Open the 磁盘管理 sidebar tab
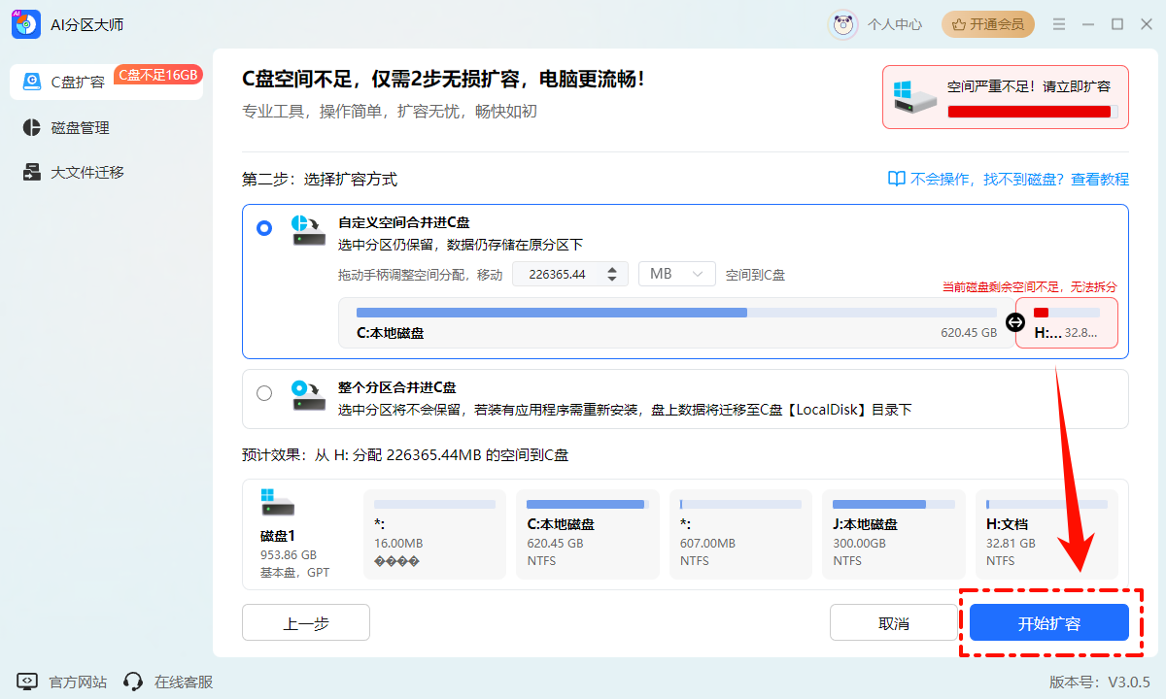1166x699 pixels. coord(80,127)
